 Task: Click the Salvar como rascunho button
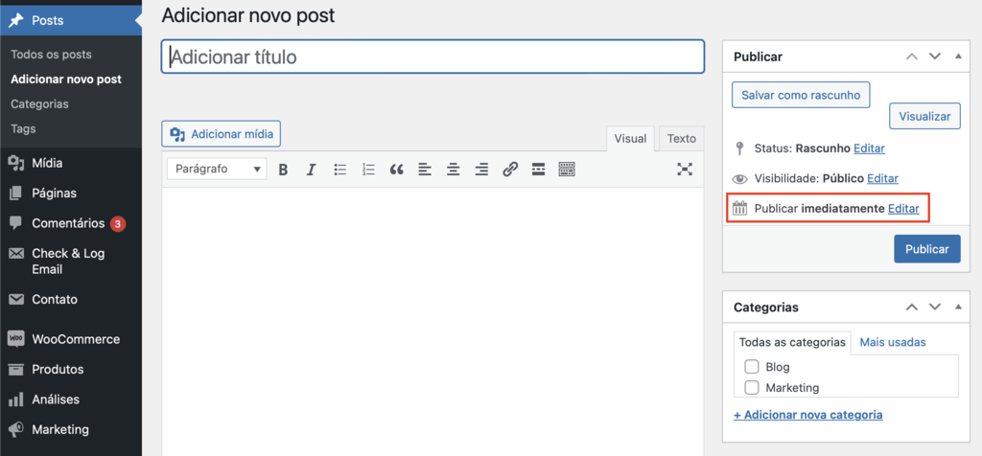(801, 95)
